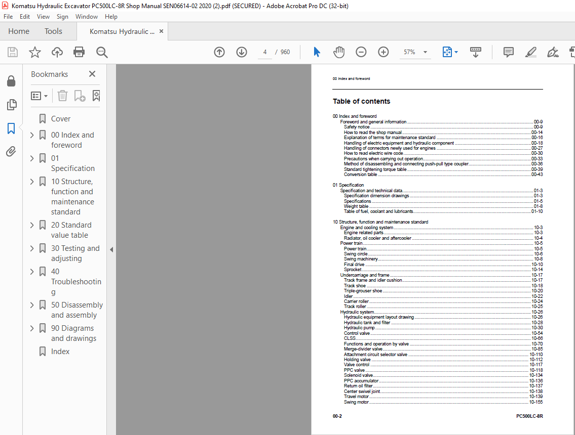Open the File menu

pos(8,17)
